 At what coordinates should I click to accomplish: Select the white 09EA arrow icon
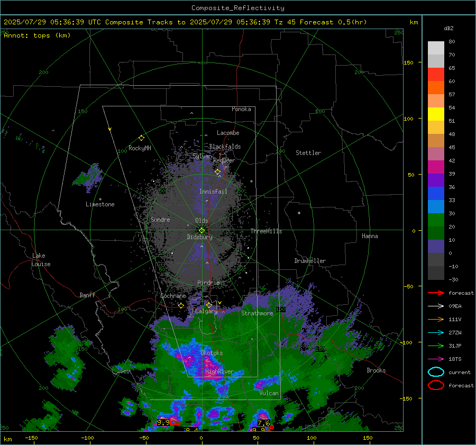click(x=436, y=306)
